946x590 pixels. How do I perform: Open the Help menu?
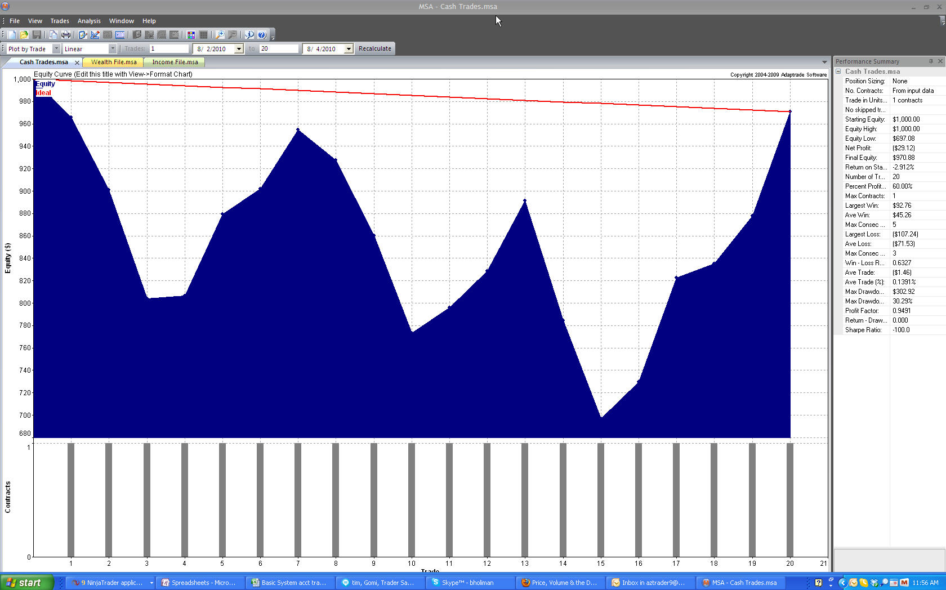(x=149, y=21)
